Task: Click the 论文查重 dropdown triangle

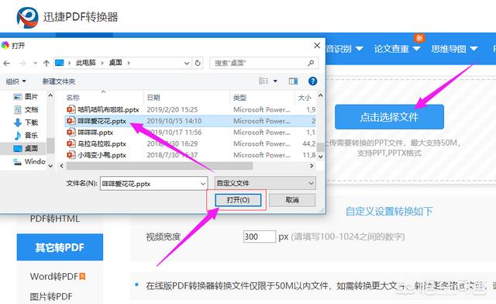Action: coord(417,49)
